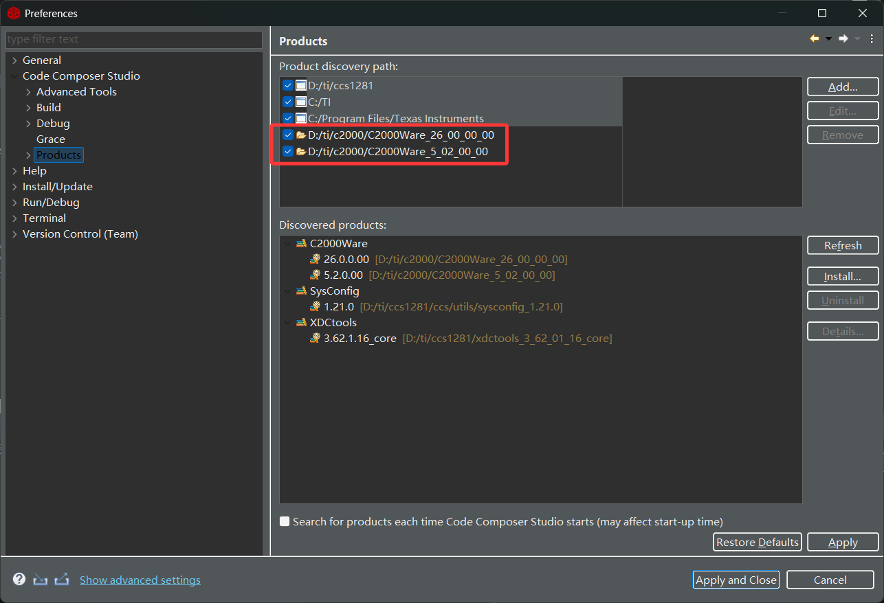Image resolution: width=884 pixels, height=603 pixels.
Task: Click the SysConfig product category icon
Action: pos(301,291)
